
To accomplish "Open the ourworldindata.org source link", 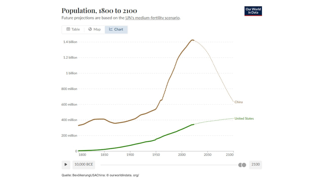I will click(124, 175).
